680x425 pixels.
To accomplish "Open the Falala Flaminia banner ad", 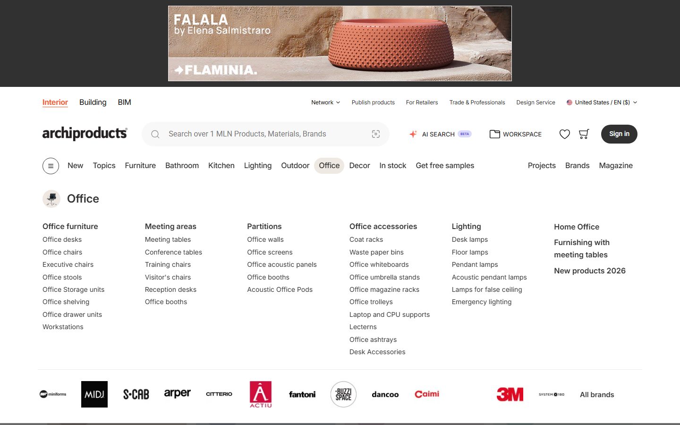I will click(340, 43).
